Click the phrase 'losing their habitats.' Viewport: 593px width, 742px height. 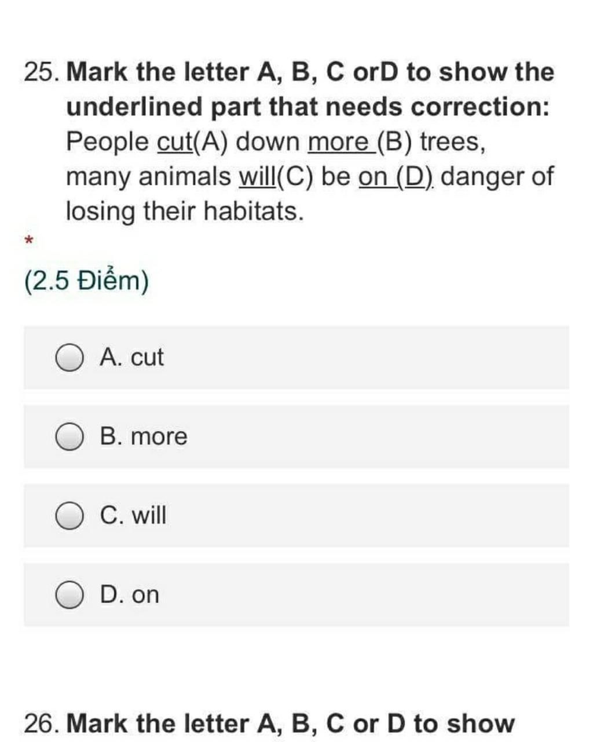click(x=185, y=211)
